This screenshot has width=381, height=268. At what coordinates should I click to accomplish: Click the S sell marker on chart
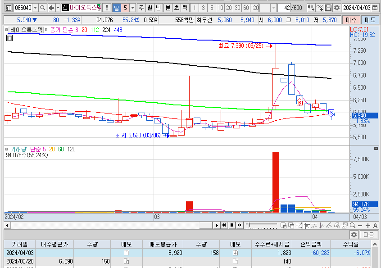tap(331, 113)
